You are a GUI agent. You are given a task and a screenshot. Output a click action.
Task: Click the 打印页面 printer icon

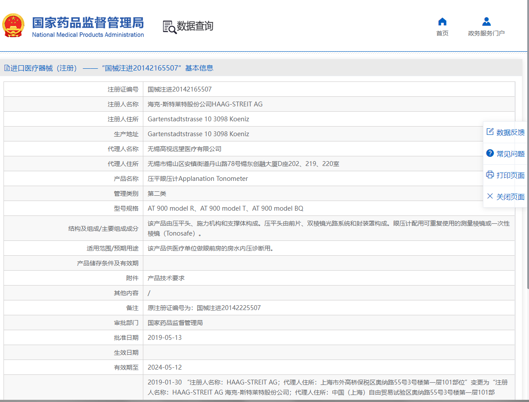coord(490,175)
